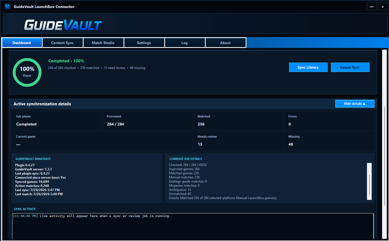Click 'Manual matches: 236' line
Viewport: 389px width, 241px height.
(184, 177)
